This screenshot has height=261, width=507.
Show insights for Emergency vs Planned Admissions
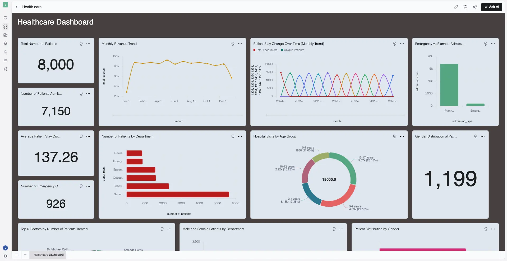point(486,44)
